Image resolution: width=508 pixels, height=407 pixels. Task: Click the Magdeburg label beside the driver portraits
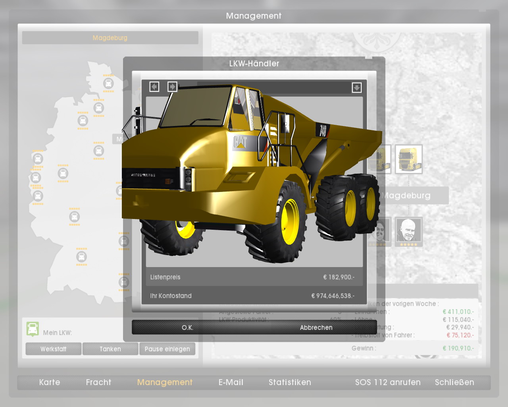(x=406, y=196)
